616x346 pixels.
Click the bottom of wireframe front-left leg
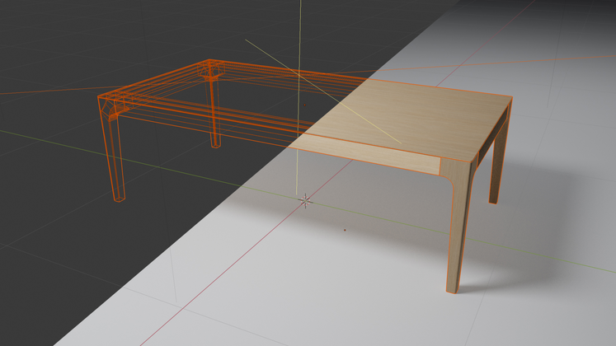click(120, 197)
